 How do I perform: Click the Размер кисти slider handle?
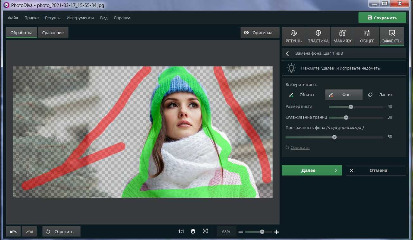click(x=351, y=107)
